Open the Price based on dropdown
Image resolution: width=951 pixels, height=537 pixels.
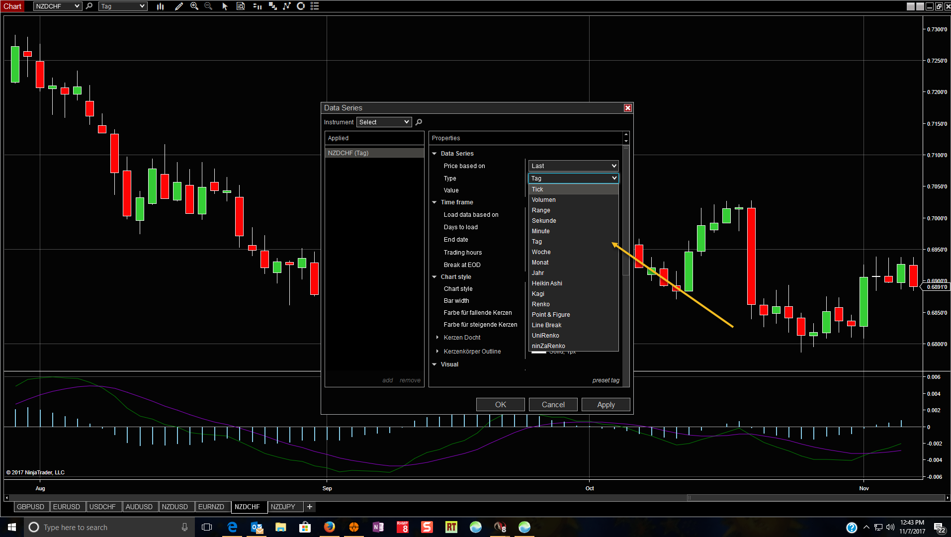click(x=573, y=166)
